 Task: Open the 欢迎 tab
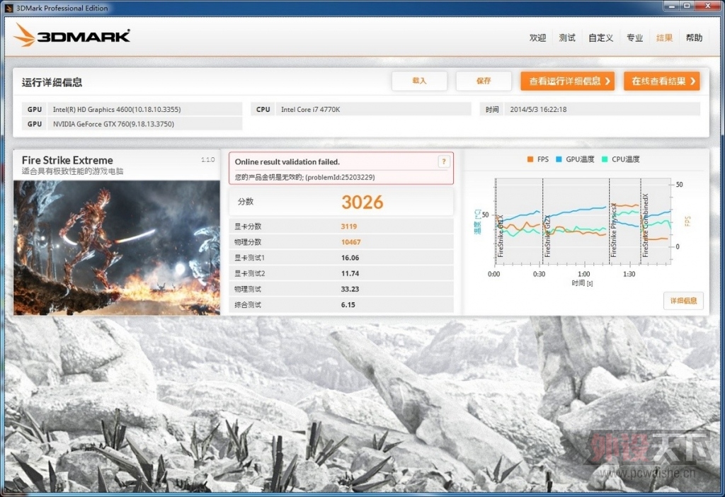pyautogui.click(x=538, y=38)
